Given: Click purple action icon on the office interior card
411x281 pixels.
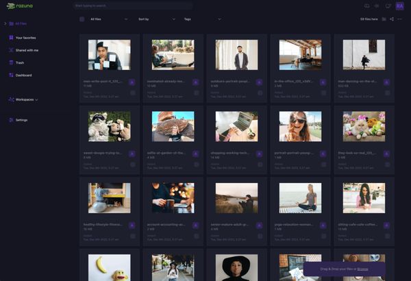Looking at the screenshot, I should click(x=323, y=82).
